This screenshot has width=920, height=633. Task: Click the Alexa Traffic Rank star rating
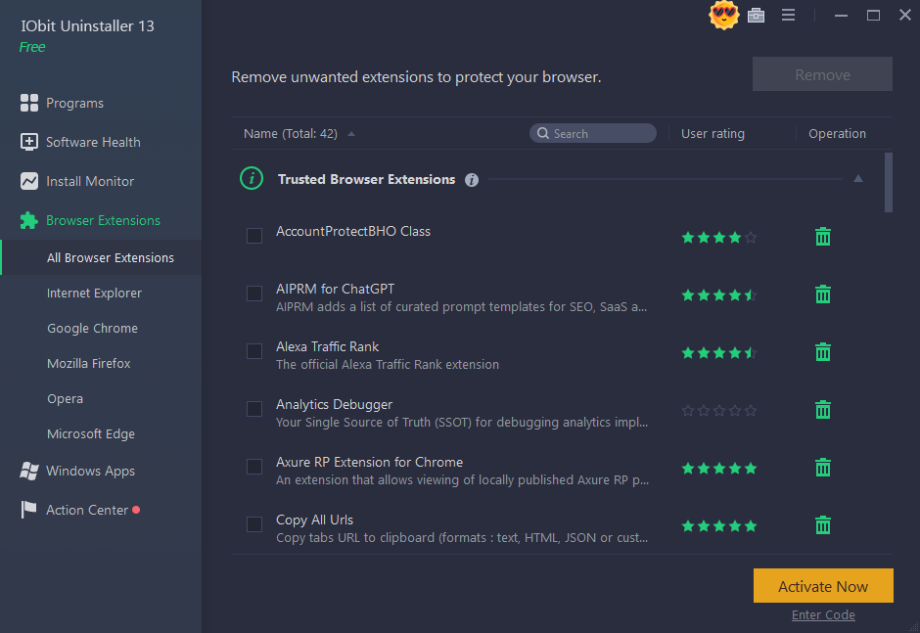718,353
